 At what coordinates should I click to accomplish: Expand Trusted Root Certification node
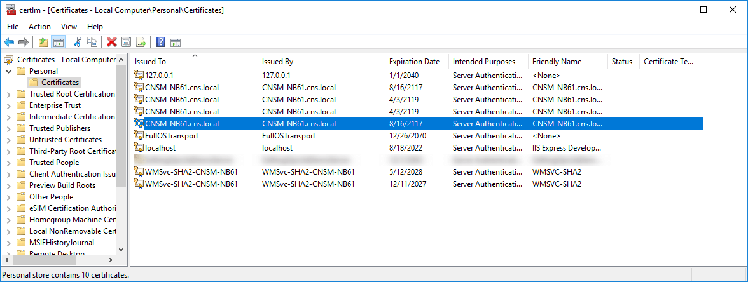click(x=9, y=94)
